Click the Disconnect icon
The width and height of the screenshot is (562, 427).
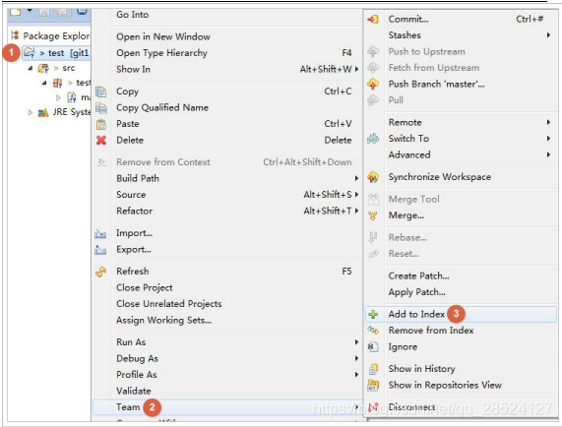click(373, 407)
